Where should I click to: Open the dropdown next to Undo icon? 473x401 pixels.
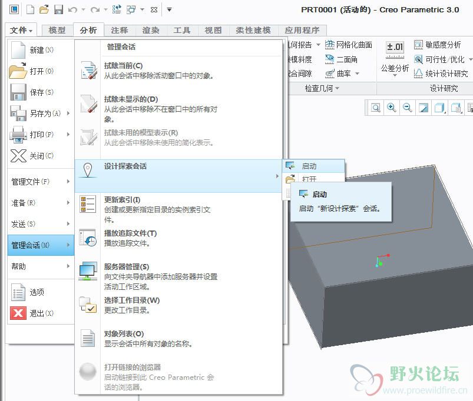tap(83, 10)
